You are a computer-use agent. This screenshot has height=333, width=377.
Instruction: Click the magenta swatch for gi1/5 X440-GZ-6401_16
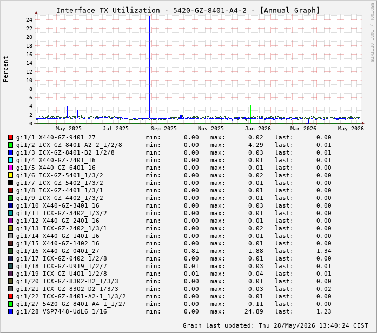pyautogui.click(x=10, y=168)
